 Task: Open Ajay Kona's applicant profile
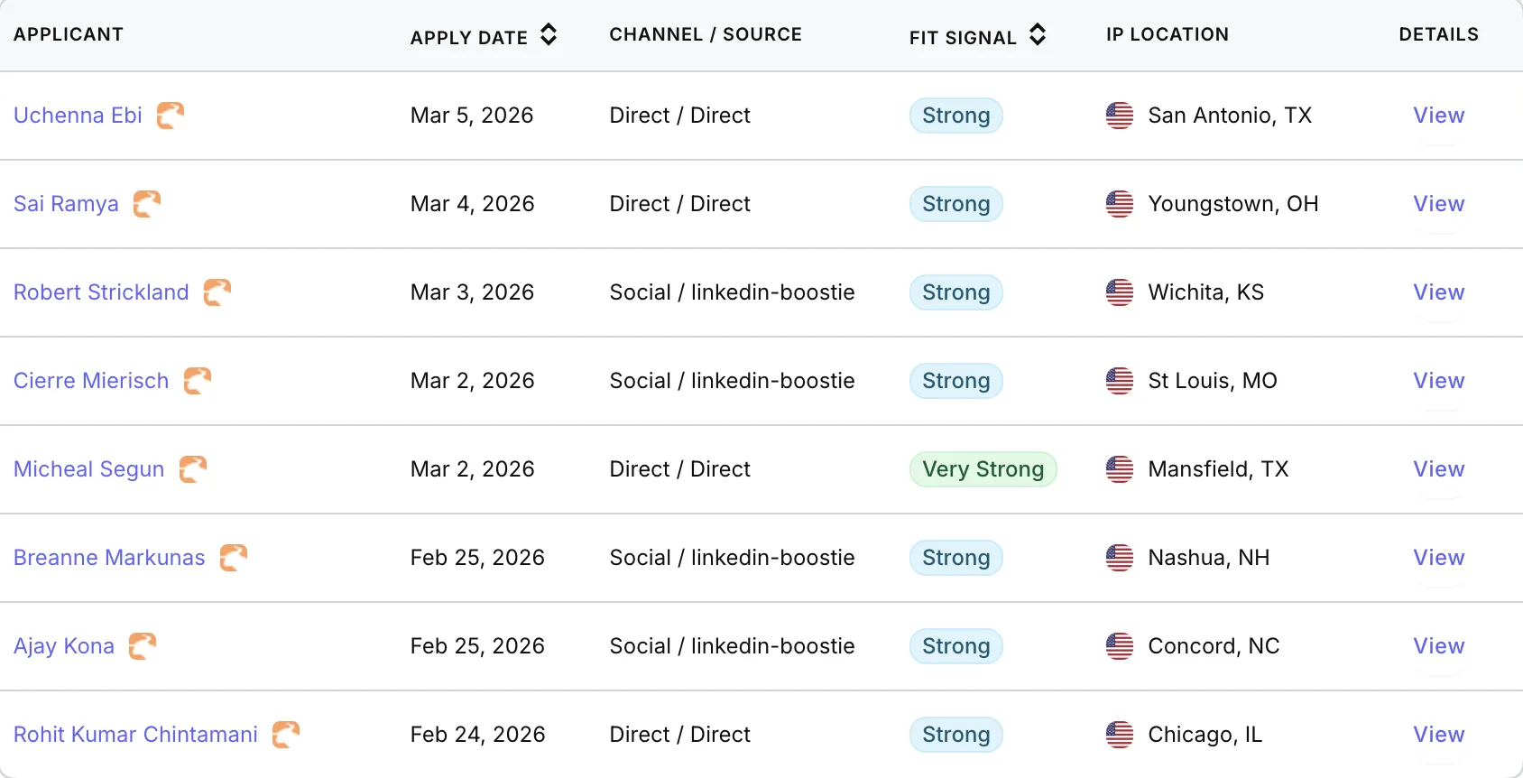pyautogui.click(x=64, y=646)
